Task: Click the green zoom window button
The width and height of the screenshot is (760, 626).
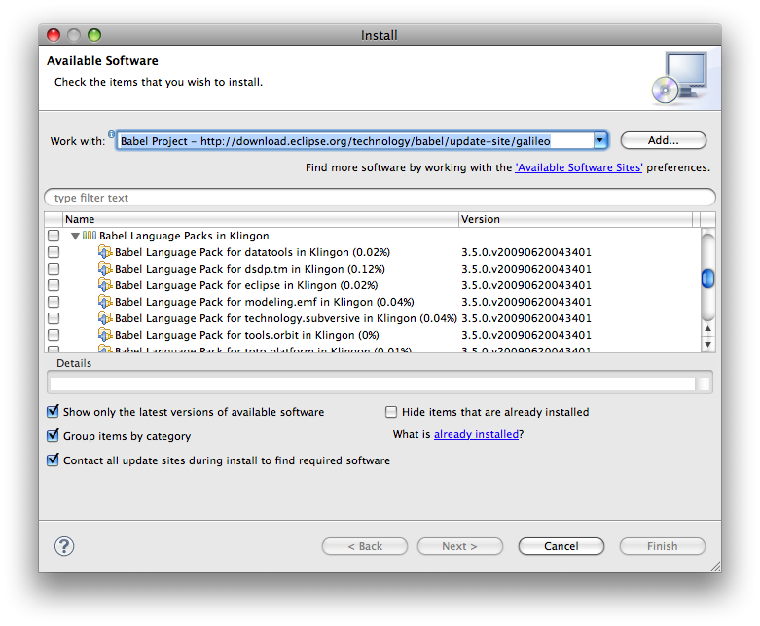Action: tap(94, 35)
